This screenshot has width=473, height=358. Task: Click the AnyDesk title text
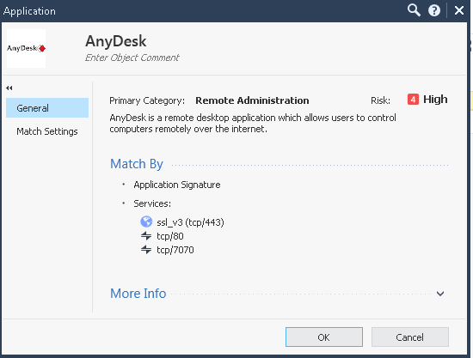[x=116, y=41]
